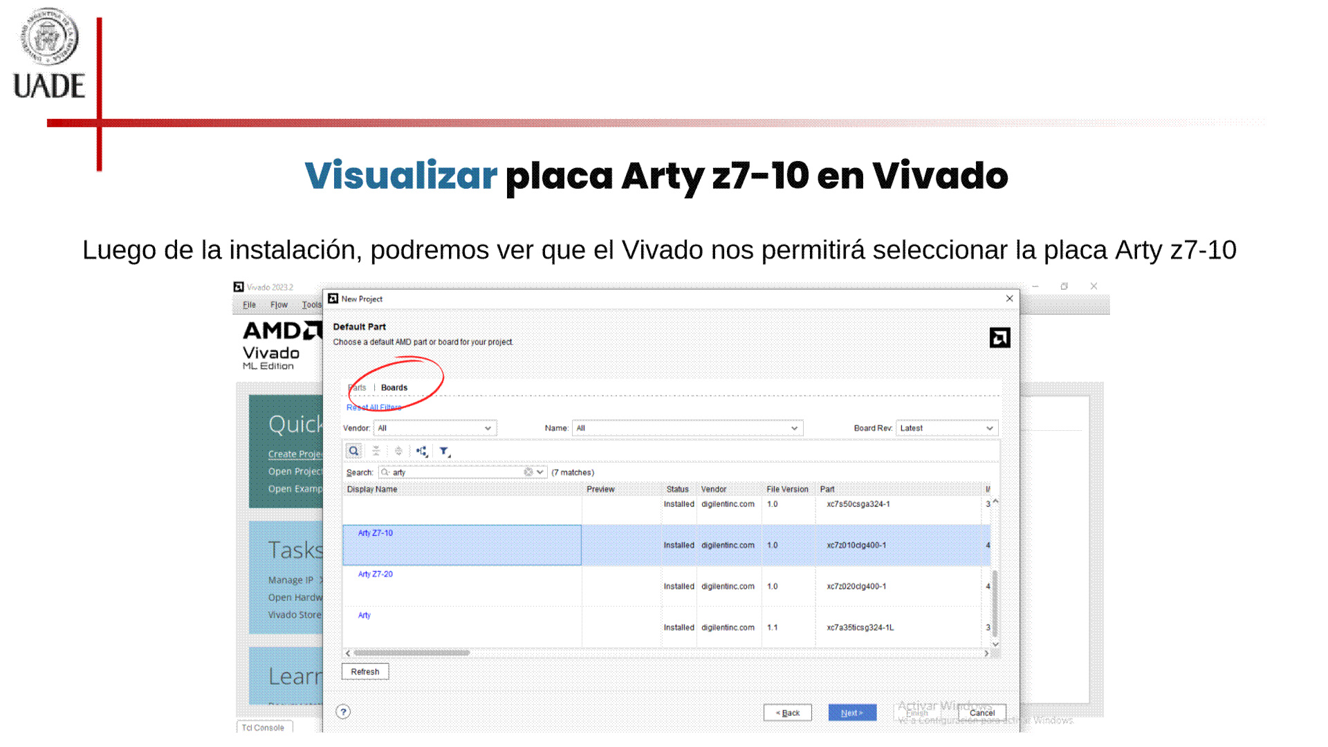The image size is (1328, 747).
Task: Click the Next button
Action: click(x=851, y=712)
